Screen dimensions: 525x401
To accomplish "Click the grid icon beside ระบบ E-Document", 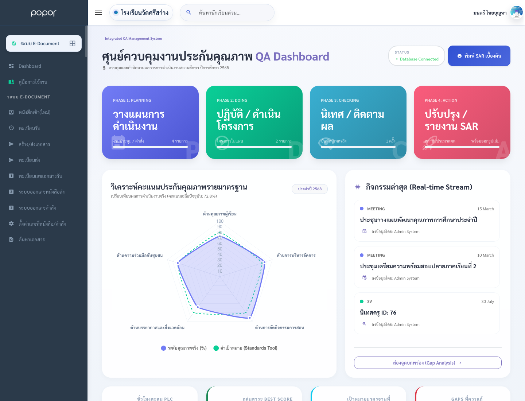I will [73, 43].
